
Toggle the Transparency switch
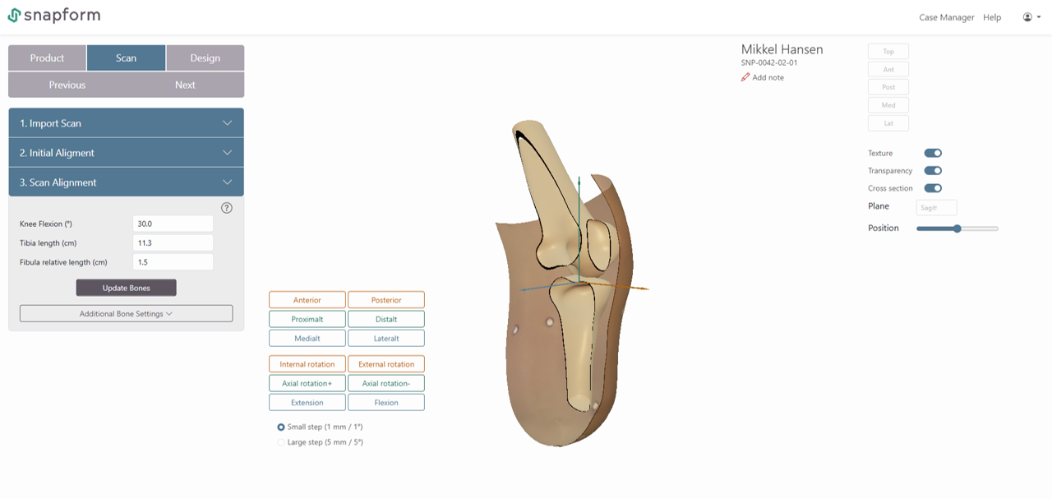pos(933,171)
